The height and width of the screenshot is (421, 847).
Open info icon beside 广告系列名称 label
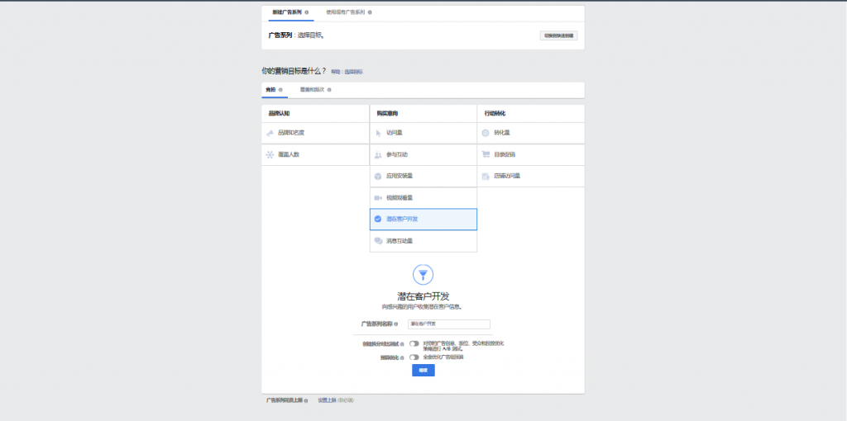(396, 324)
